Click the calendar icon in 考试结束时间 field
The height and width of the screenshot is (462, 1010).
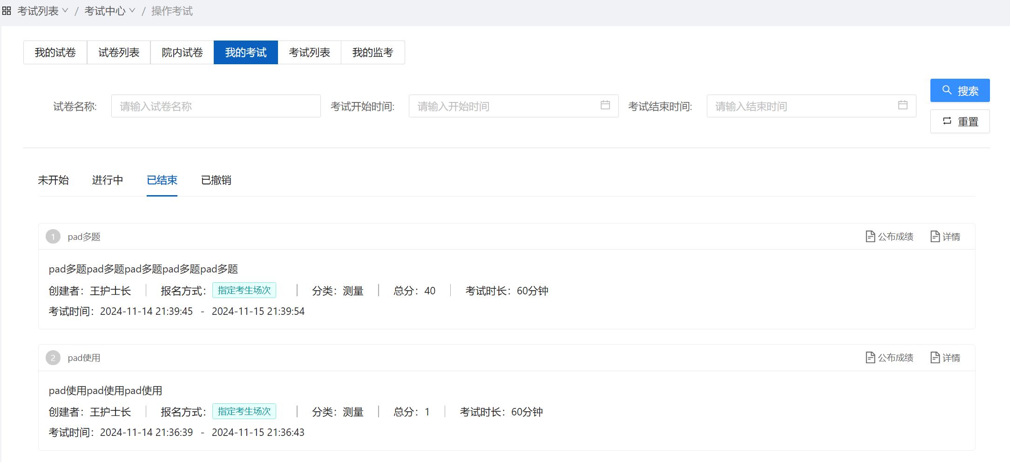(902, 105)
